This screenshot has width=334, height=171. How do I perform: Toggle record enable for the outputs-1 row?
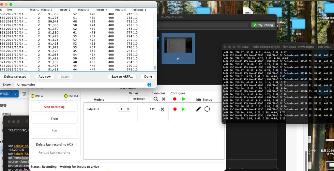click(x=175, y=109)
